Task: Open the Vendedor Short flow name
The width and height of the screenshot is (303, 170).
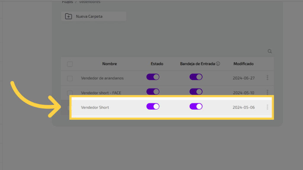Action: pyautogui.click(x=95, y=107)
